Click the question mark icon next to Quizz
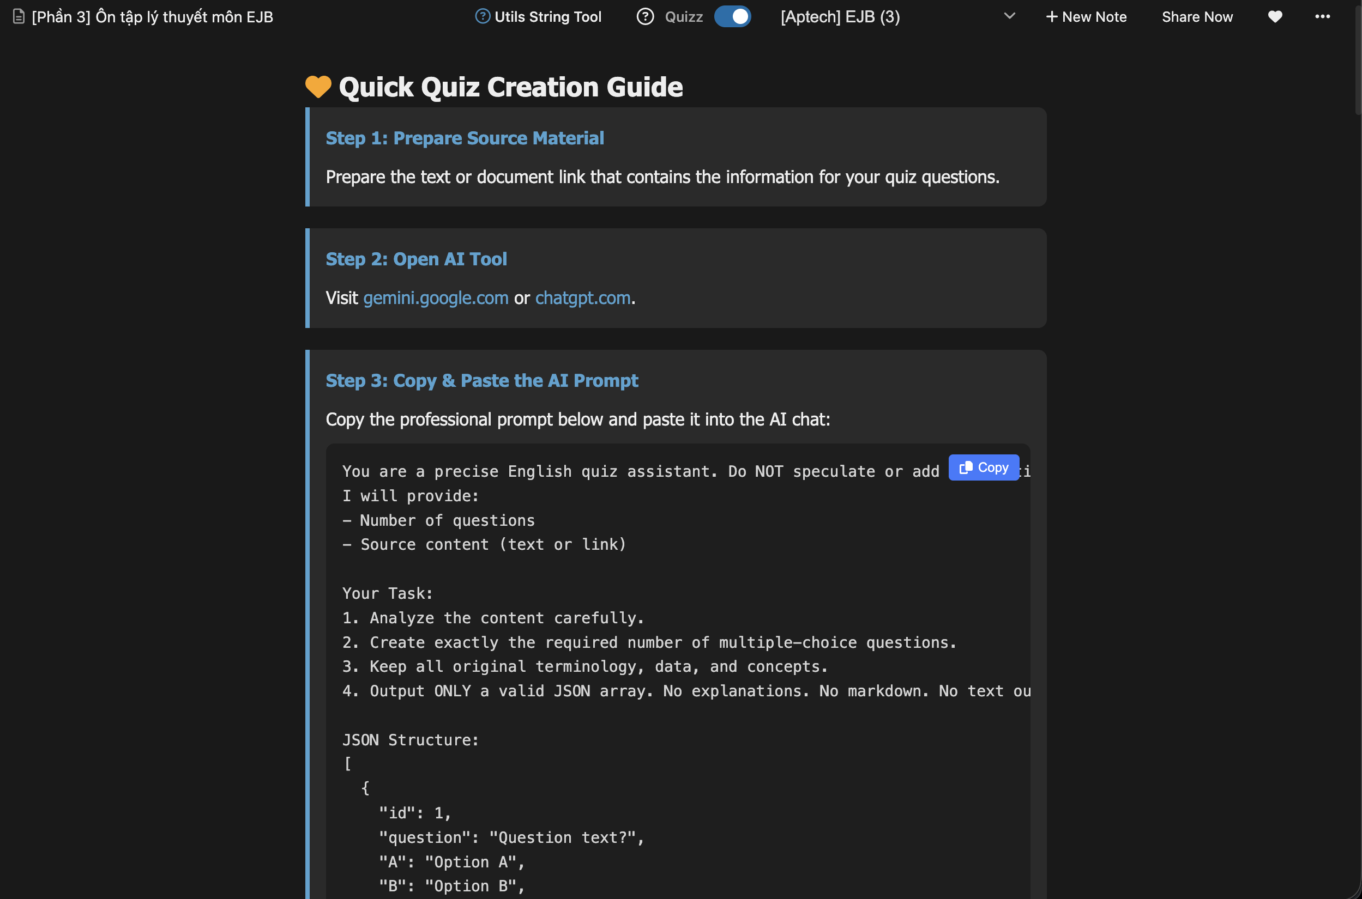Viewport: 1362px width, 899px height. coord(645,17)
